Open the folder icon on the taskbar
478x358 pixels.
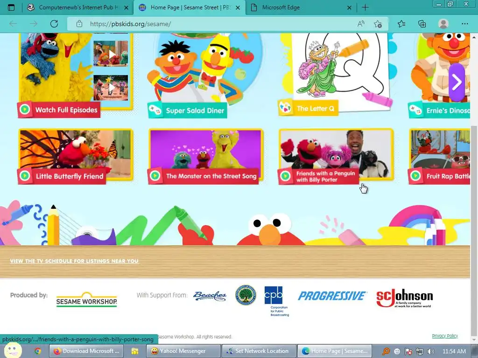[x=134, y=351]
